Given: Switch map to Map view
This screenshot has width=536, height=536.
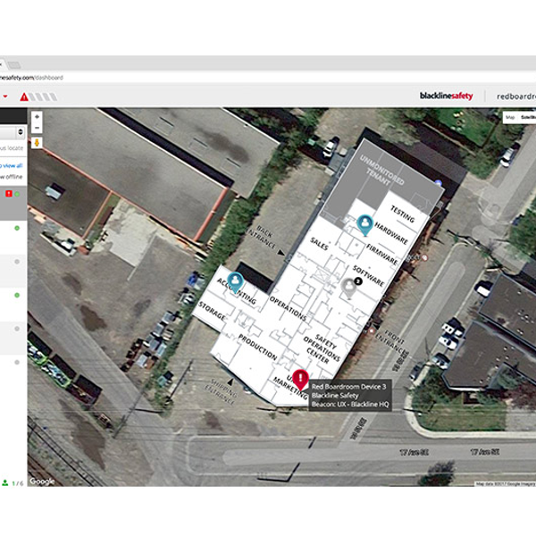Looking at the screenshot, I should (510, 117).
